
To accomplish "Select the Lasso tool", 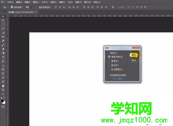I will click(x=3, y=29).
